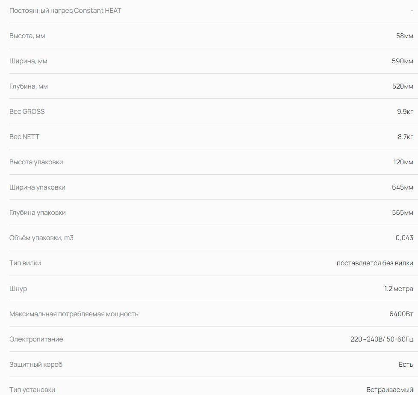The width and height of the screenshot is (418, 395).
Task: Click the 220~240В/ 50-60Гц value
Action: 382,339
